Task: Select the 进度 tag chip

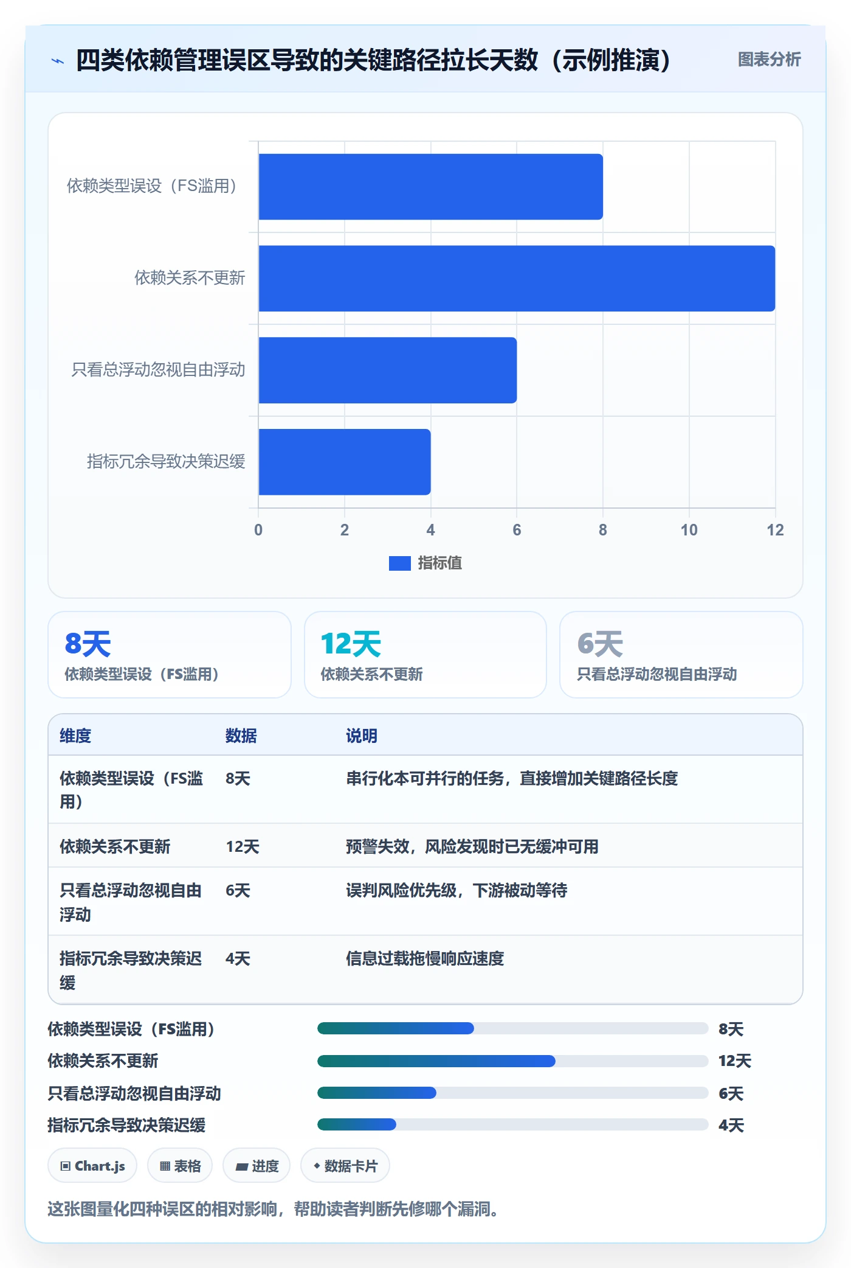Action: click(257, 1166)
